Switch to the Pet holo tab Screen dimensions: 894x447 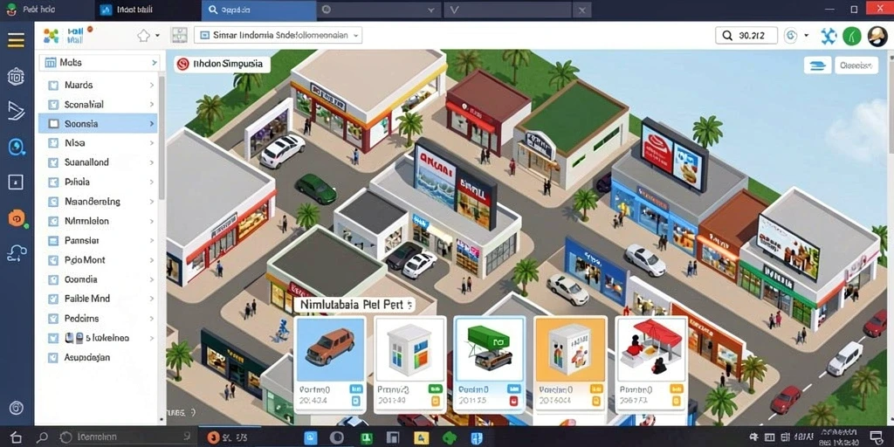pyautogui.click(x=47, y=10)
